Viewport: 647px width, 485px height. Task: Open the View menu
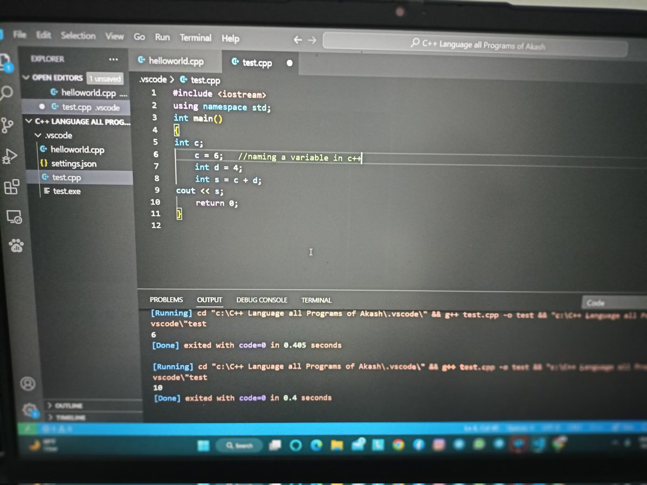(x=114, y=36)
